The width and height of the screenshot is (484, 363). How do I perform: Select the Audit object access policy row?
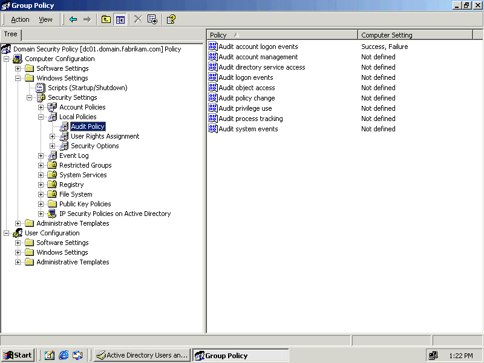pyautogui.click(x=247, y=88)
